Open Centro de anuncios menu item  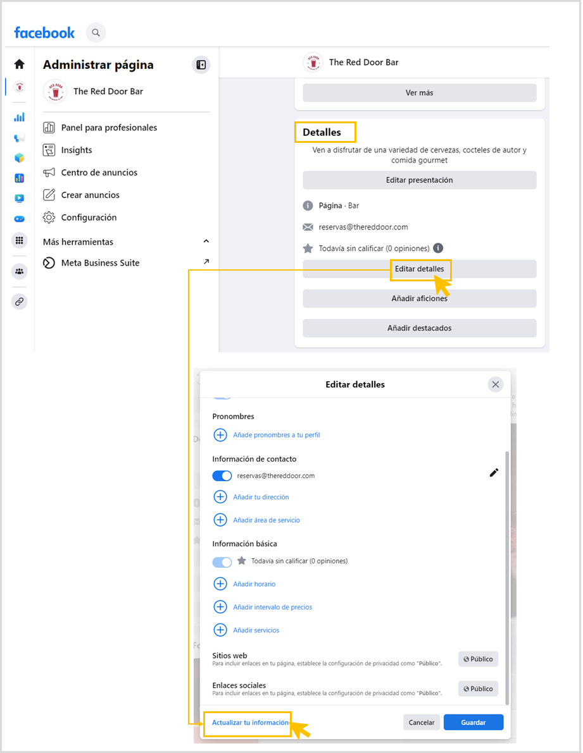click(99, 173)
